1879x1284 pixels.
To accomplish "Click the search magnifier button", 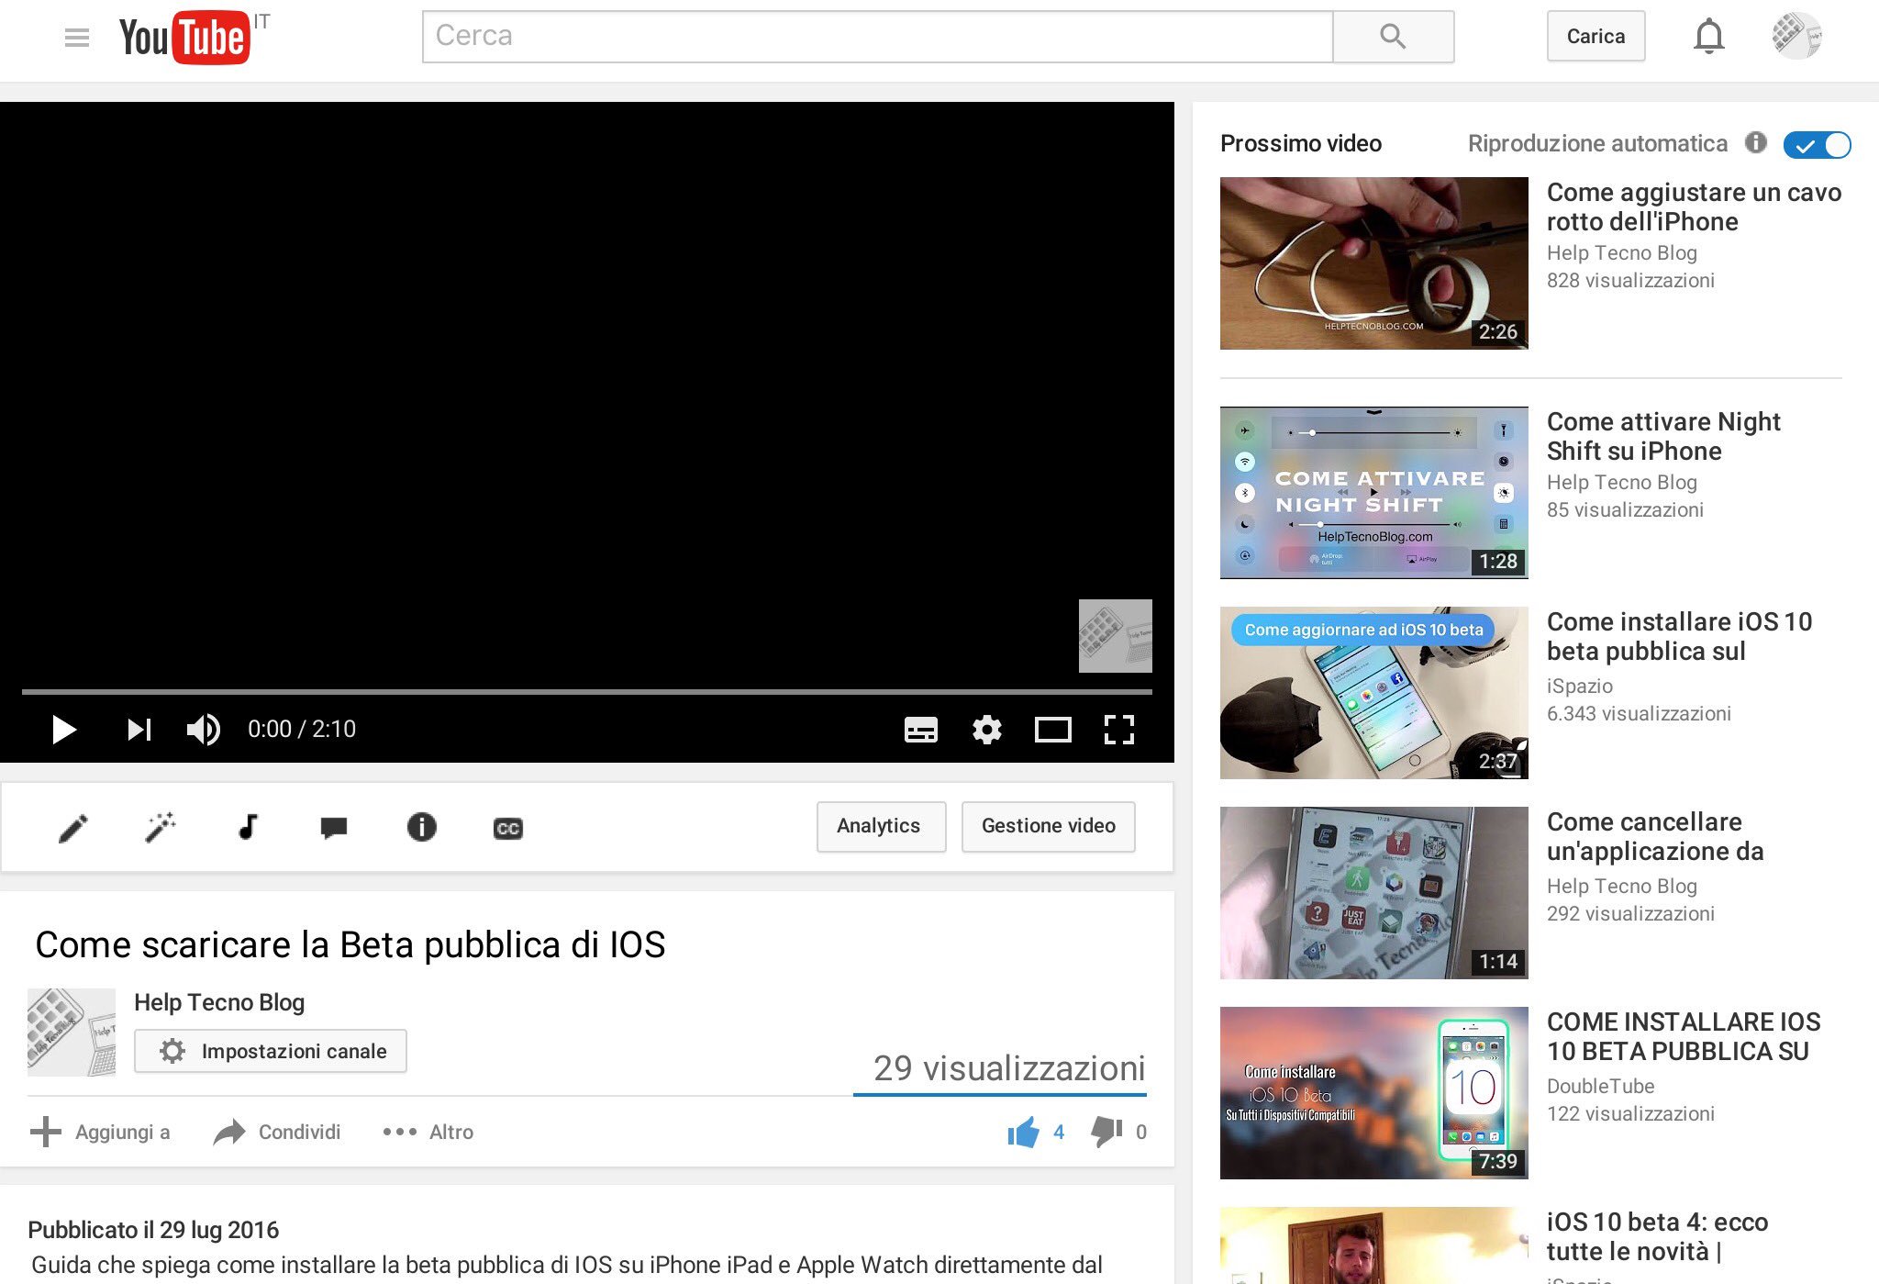I will pos(1393,37).
